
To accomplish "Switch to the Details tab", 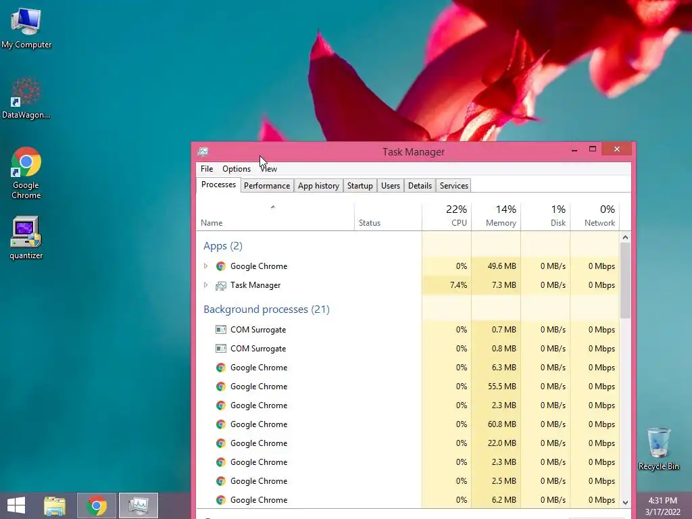I will tap(420, 186).
